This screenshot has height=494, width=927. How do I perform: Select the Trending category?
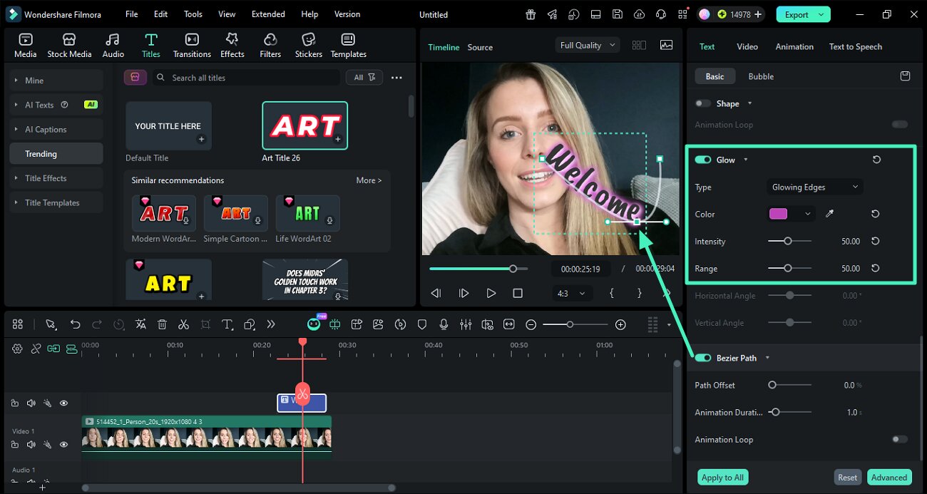(56, 153)
